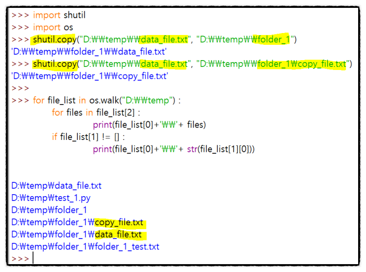Click the print statement containing str()
Viewport: 366px width, 272px height.
pyautogui.click(x=174, y=149)
